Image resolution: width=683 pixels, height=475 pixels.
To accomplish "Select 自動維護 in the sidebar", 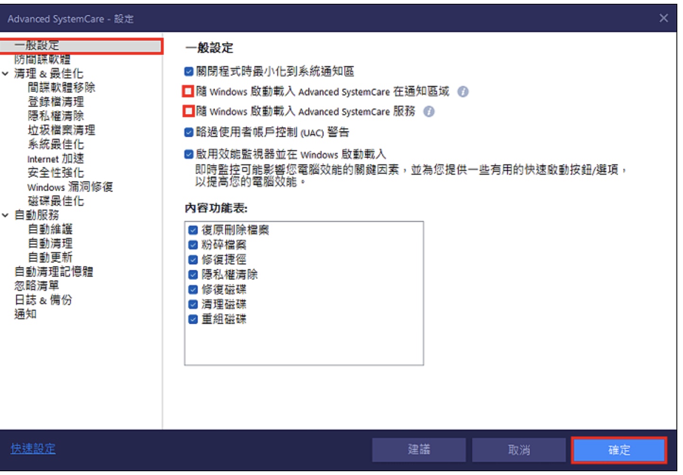I will pos(50,229).
